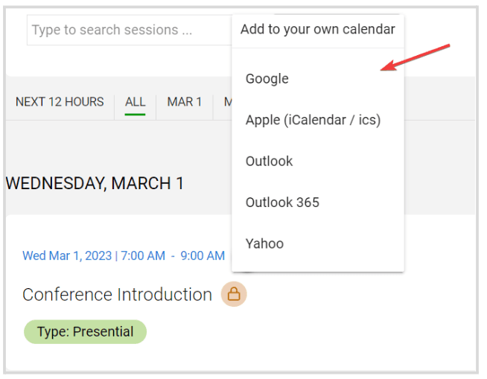
Task: Open the MAR 1 tab
Action: pos(185,102)
